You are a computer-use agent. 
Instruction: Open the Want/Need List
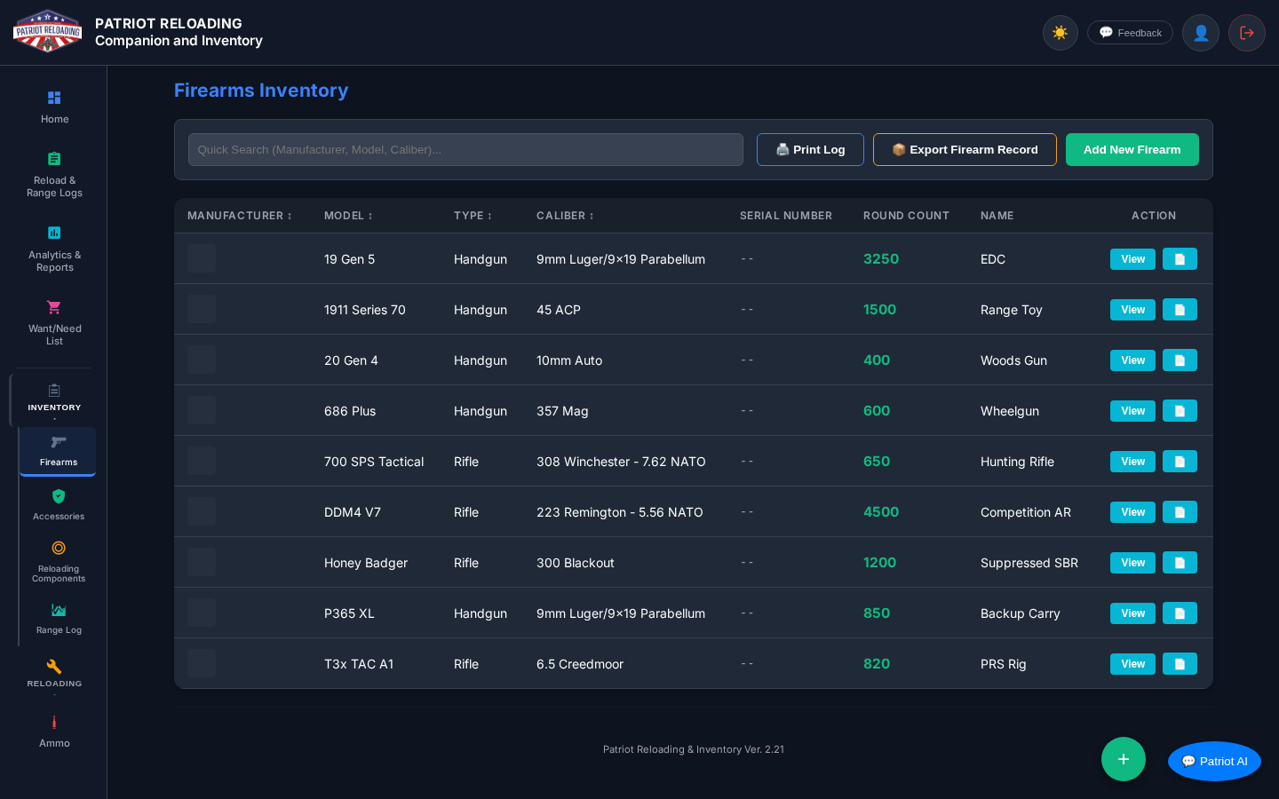click(54, 322)
